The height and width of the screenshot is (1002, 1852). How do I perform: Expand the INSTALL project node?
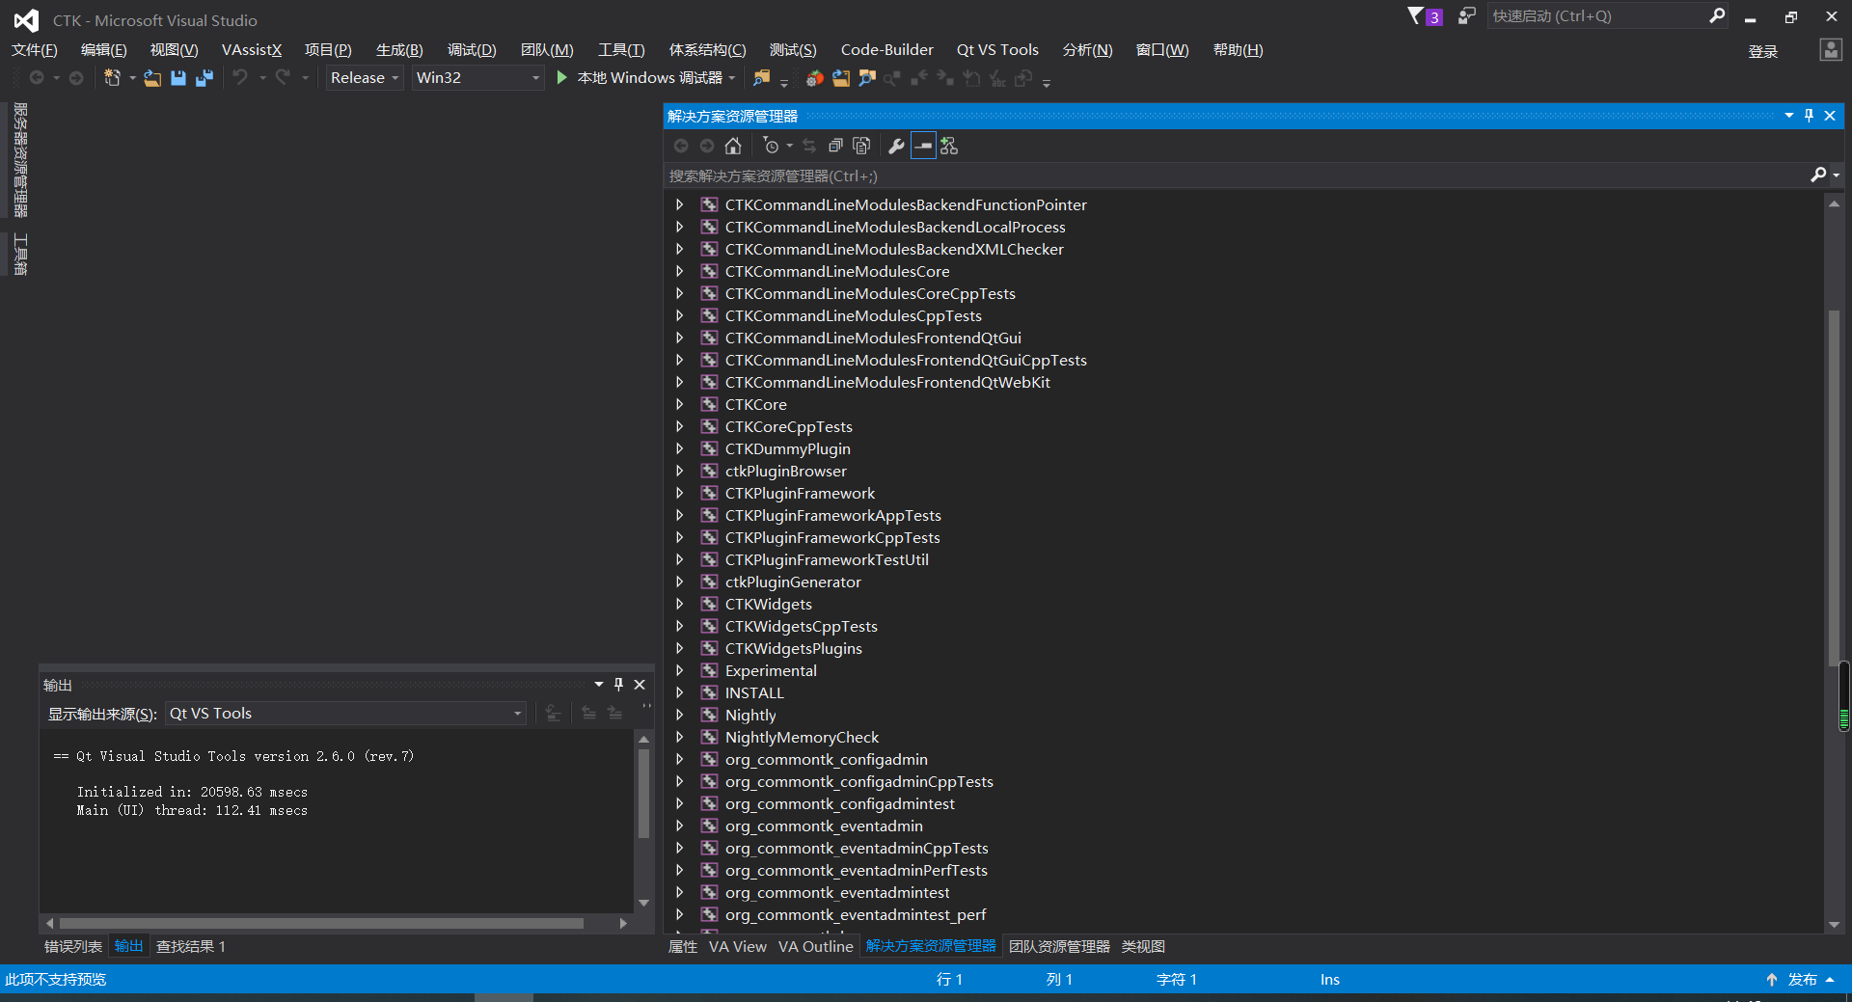click(x=679, y=692)
